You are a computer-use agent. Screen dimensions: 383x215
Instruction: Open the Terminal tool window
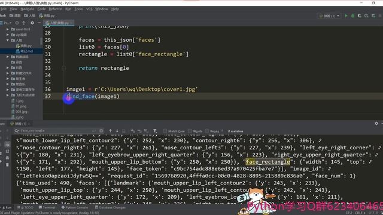pos(47,207)
